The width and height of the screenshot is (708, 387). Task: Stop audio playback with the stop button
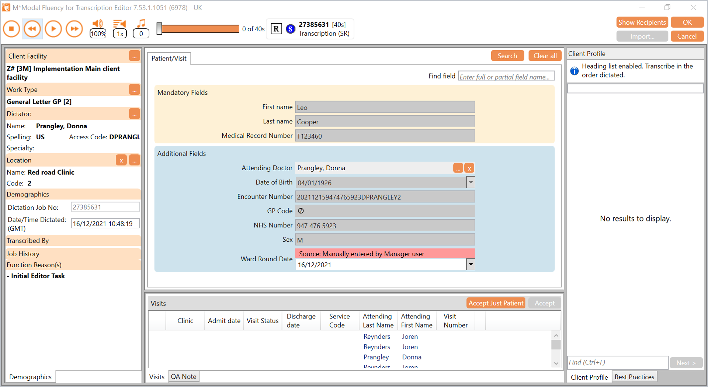click(x=11, y=29)
